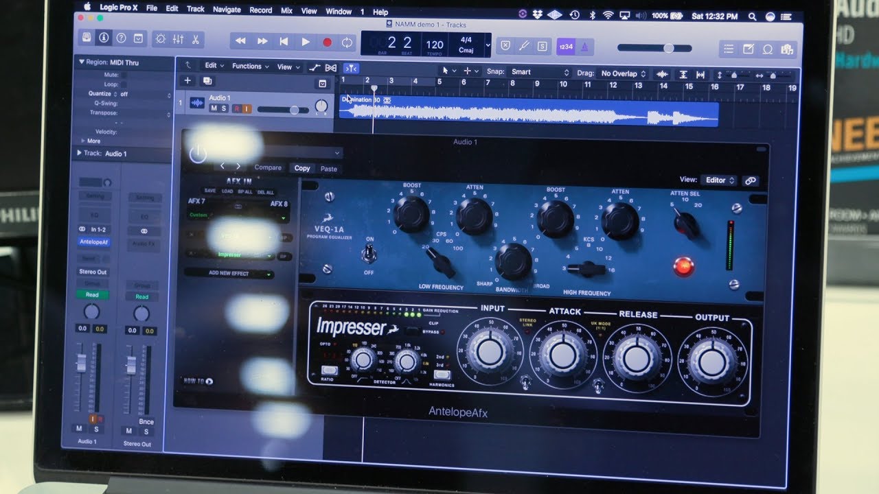This screenshot has width=879, height=494.
Task: Enable Solo mode S icon
Action: coord(542,46)
